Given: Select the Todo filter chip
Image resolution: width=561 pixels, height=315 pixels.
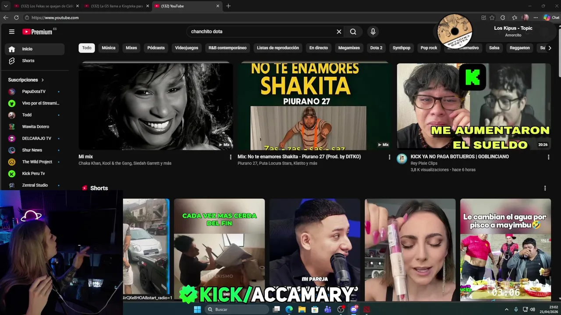Looking at the screenshot, I should coord(87,48).
